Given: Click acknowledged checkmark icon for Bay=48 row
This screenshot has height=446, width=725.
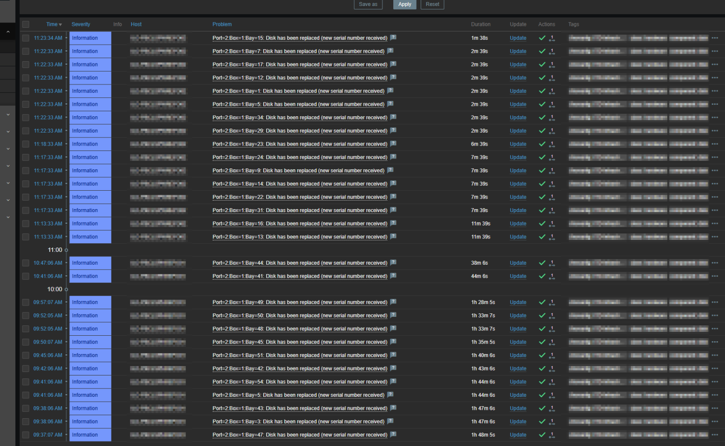Looking at the screenshot, I should (x=543, y=329).
